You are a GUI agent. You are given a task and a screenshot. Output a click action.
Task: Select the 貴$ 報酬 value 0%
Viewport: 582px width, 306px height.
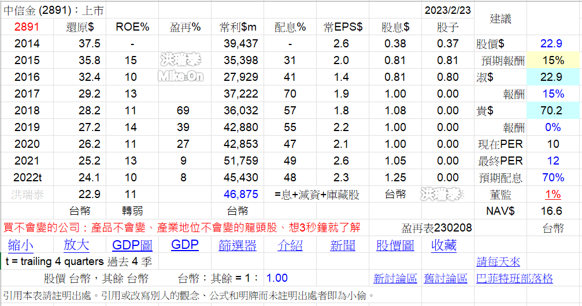[553, 127]
